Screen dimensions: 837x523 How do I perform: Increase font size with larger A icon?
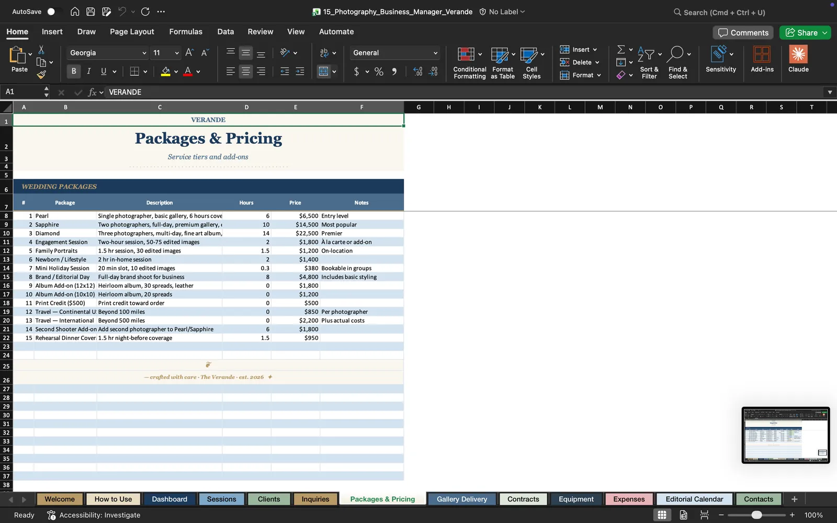coord(189,52)
